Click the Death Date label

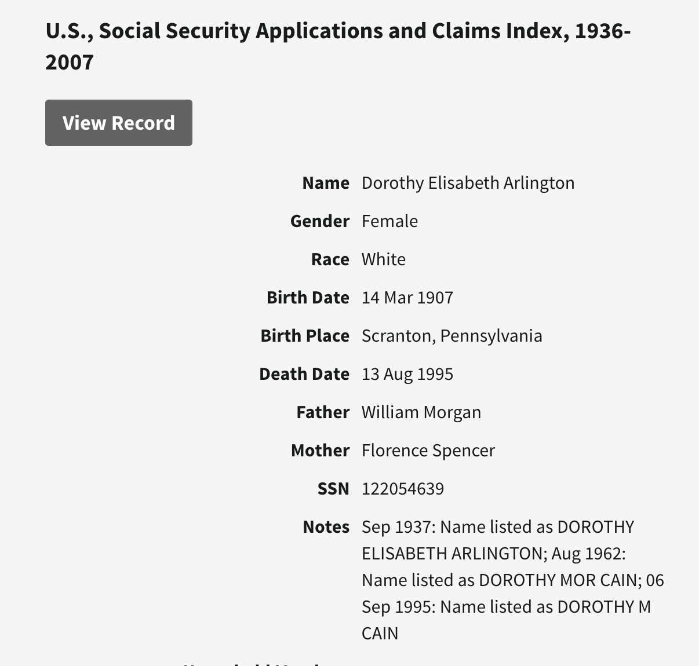coord(304,374)
